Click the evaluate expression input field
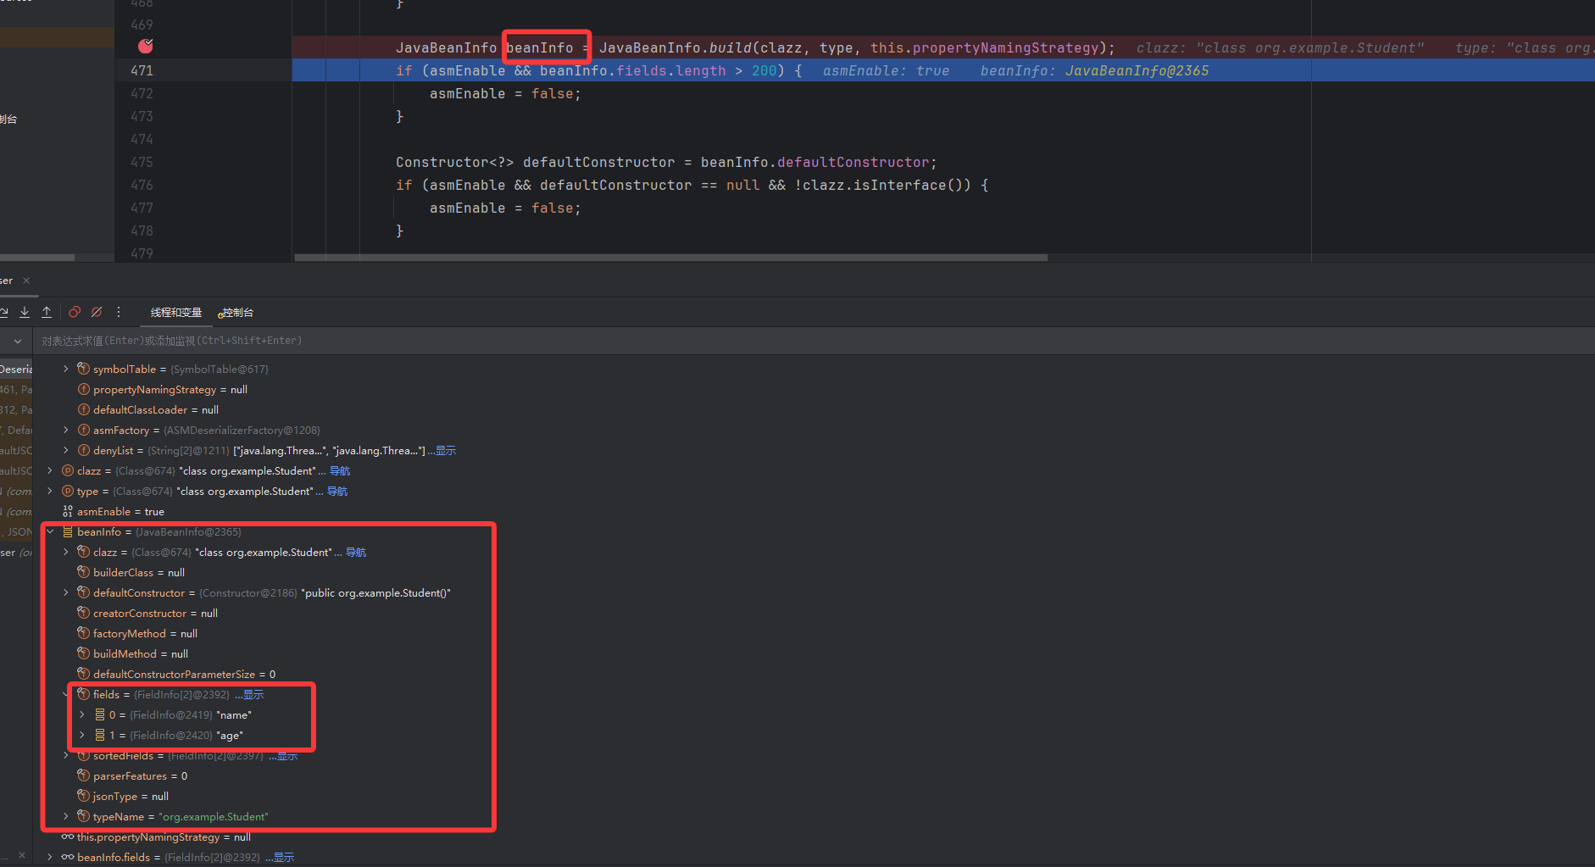The image size is (1595, 867). [x=509, y=341]
